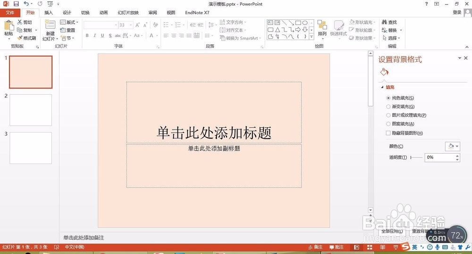The height and width of the screenshot is (254, 472).
Task: Click the PowerPoint help question mark icon
Action: pyautogui.click(x=426, y=4)
